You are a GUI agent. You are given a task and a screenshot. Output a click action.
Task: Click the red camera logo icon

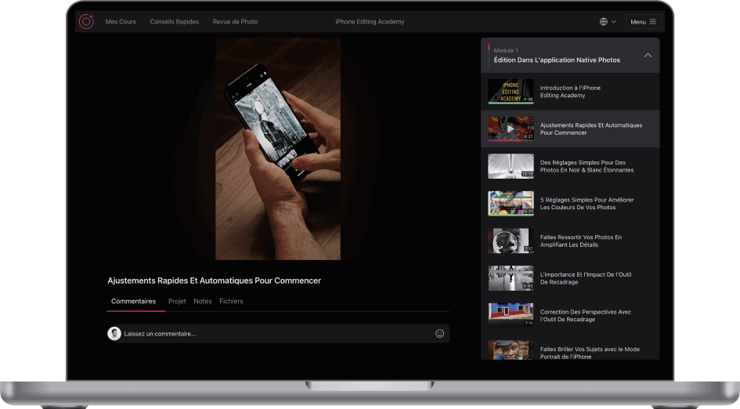pos(86,21)
